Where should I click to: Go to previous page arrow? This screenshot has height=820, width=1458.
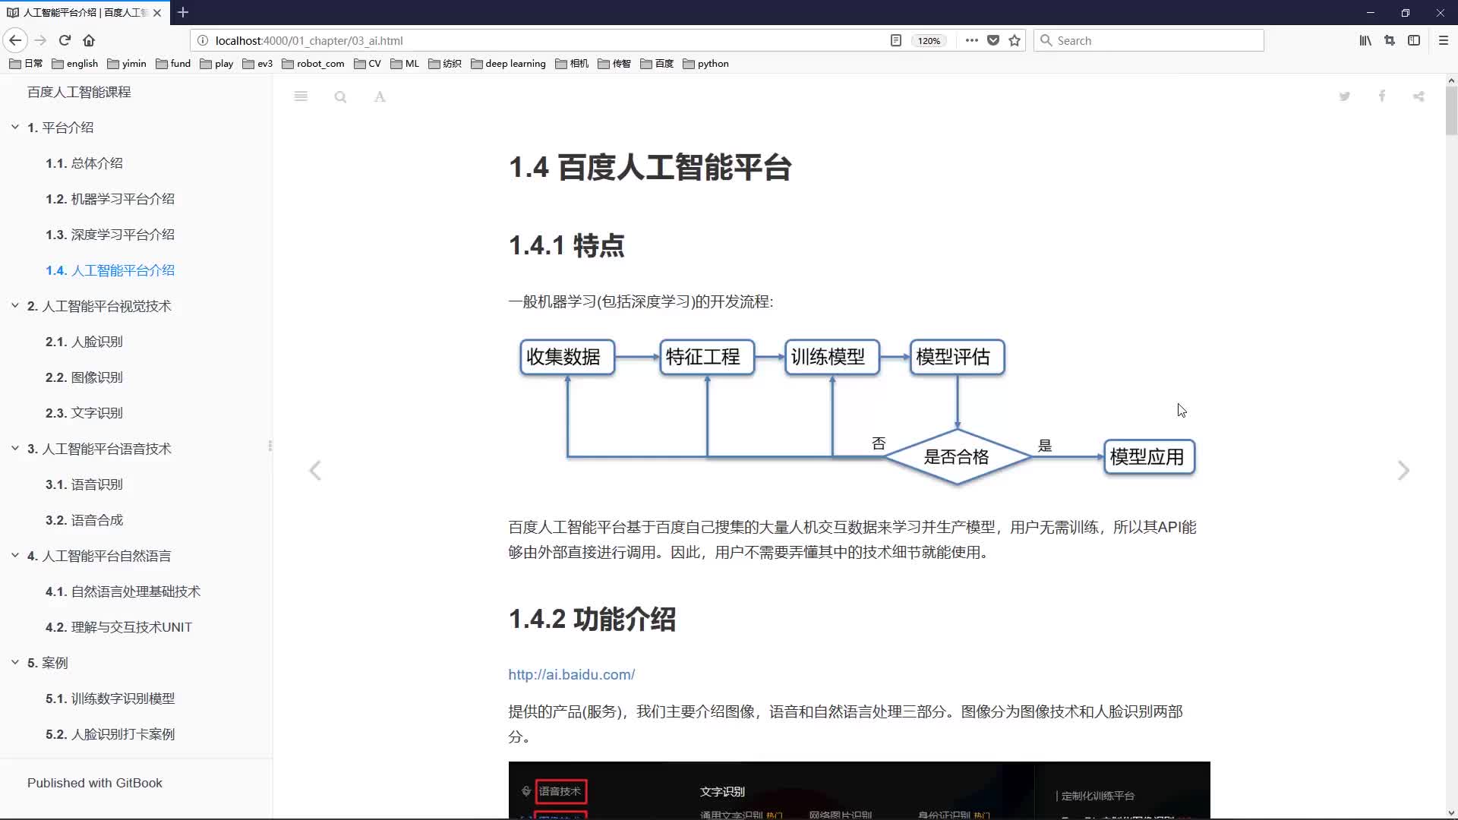coord(315,471)
